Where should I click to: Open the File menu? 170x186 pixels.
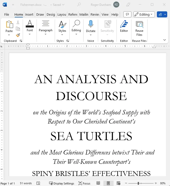pos(7,14)
